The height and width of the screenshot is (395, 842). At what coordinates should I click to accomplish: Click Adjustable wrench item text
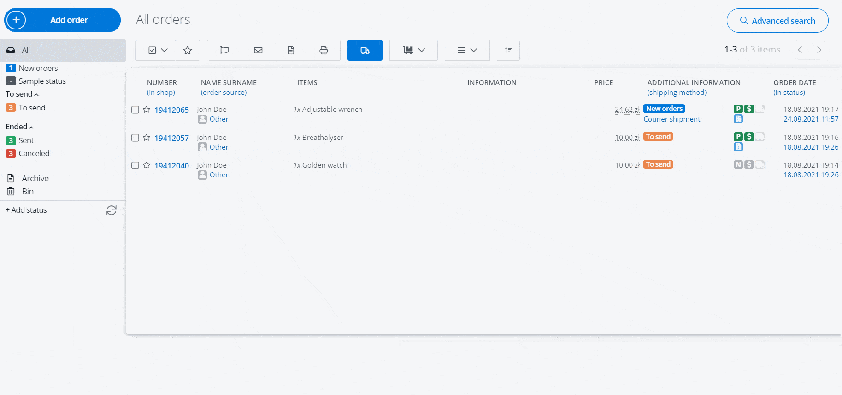point(332,110)
